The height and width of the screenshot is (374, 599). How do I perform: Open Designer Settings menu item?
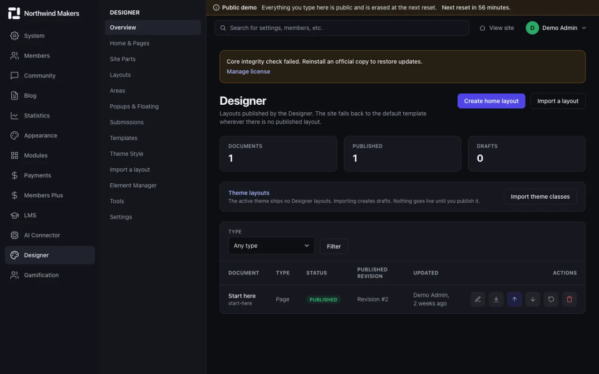[x=153, y=217]
